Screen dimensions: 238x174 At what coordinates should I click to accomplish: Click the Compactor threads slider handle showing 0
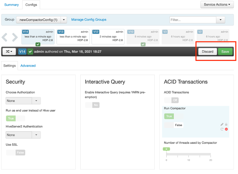(x=166, y=149)
